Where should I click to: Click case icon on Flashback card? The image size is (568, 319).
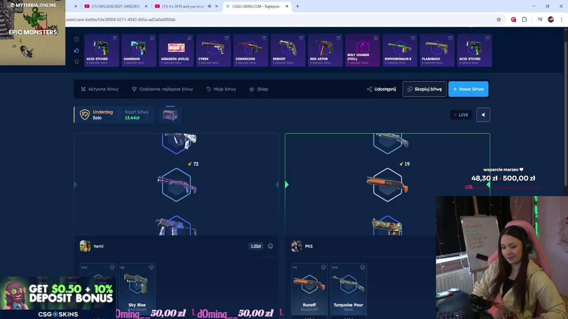(450, 38)
